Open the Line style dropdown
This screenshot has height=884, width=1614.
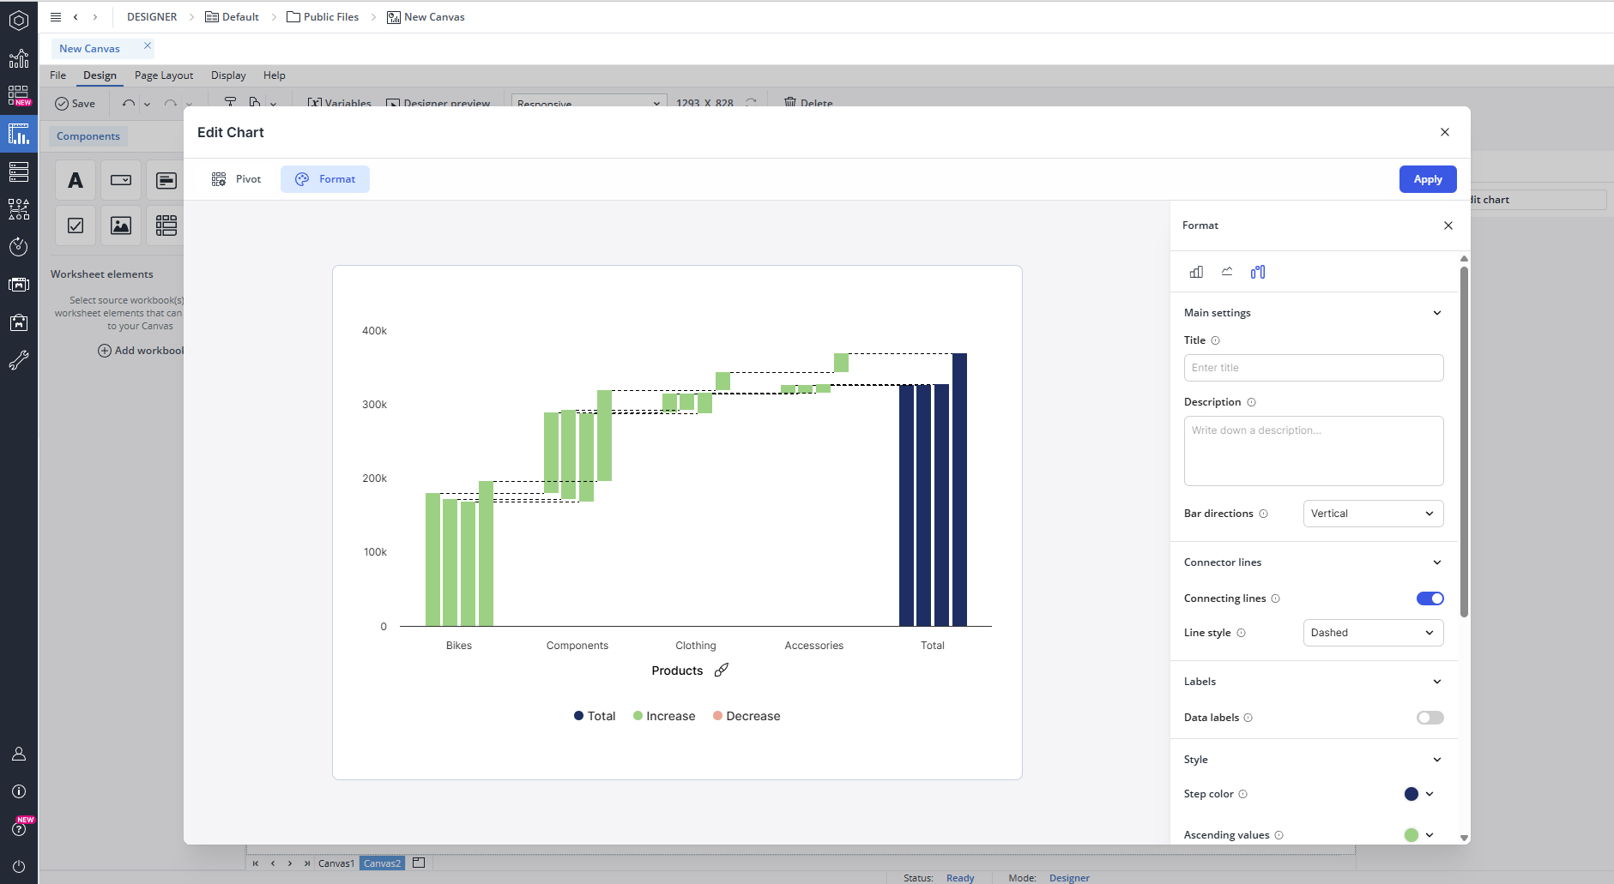pyautogui.click(x=1373, y=633)
